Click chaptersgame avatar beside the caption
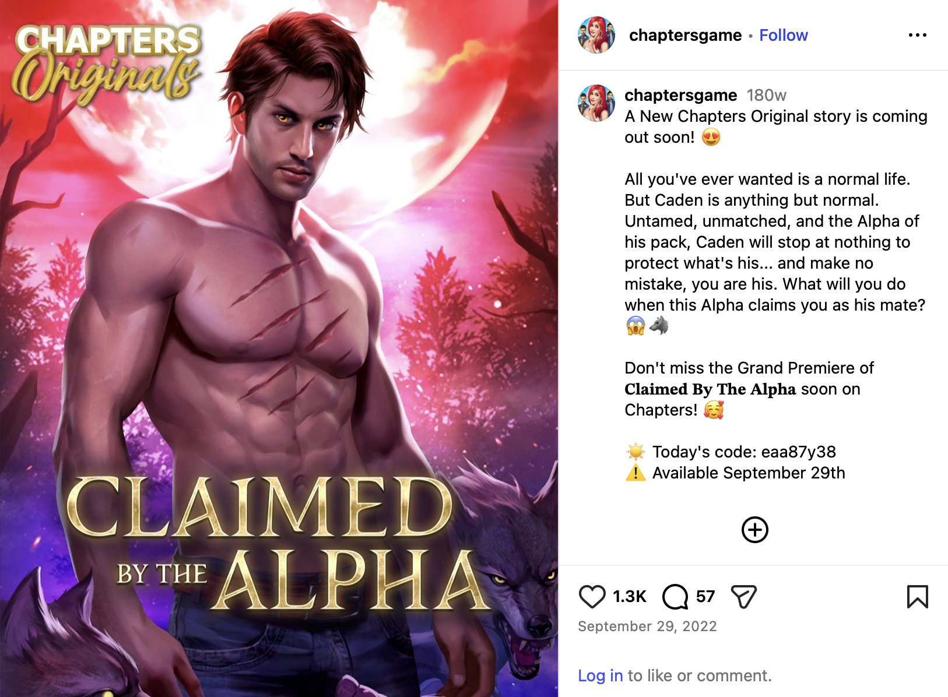The width and height of the screenshot is (948, 697). pyautogui.click(x=596, y=103)
